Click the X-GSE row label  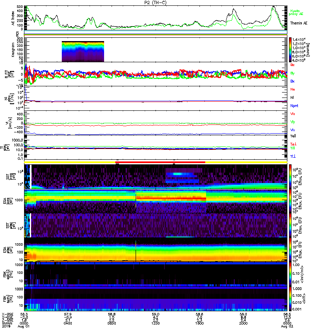pyautogui.click(x=7, y=314)
